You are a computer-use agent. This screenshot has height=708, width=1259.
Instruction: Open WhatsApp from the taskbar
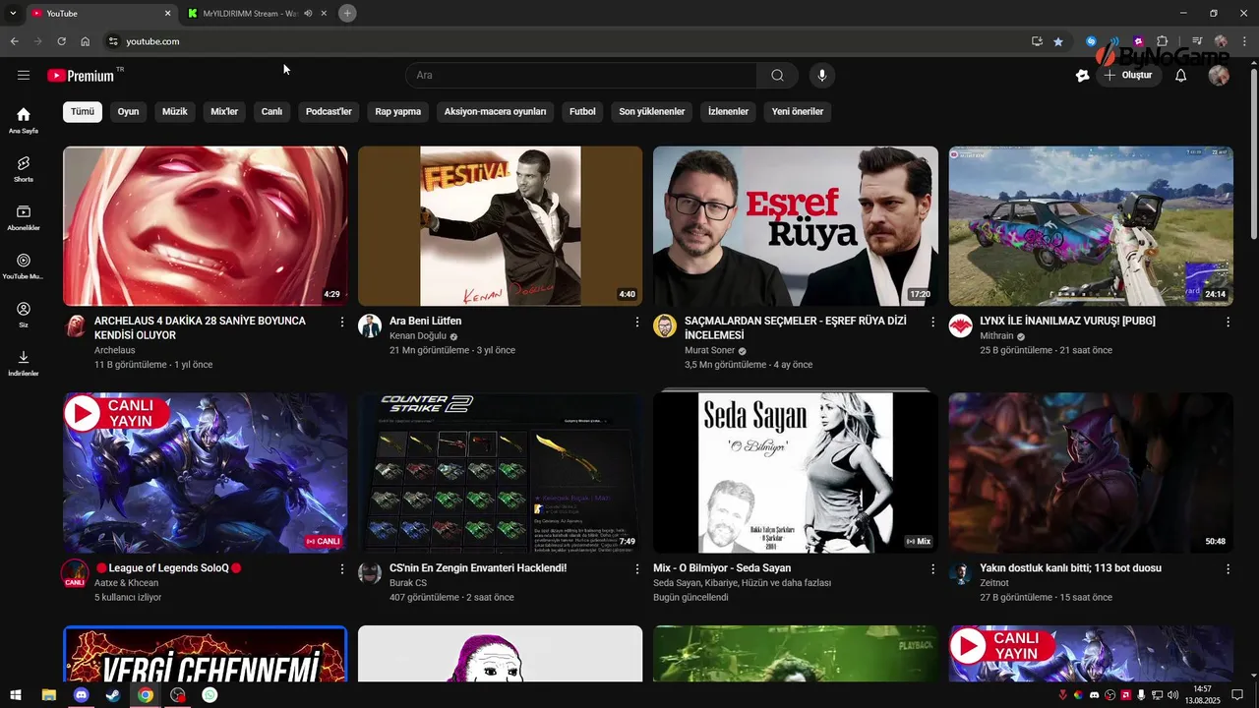tap(210, 695)
